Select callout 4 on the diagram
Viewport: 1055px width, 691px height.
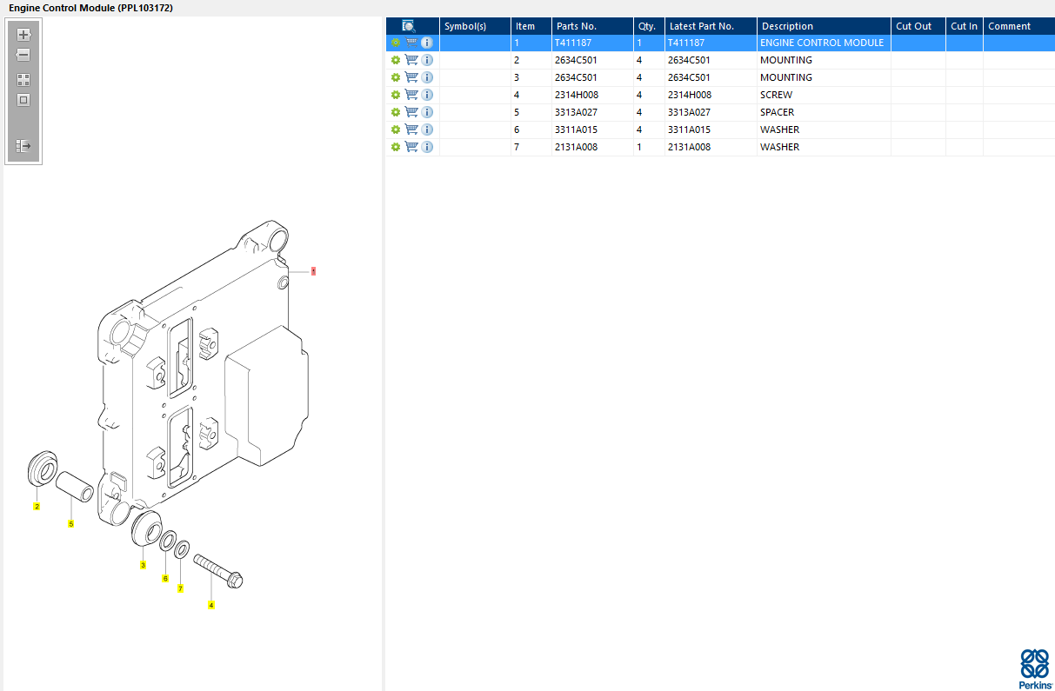click(x=211, y=605)
